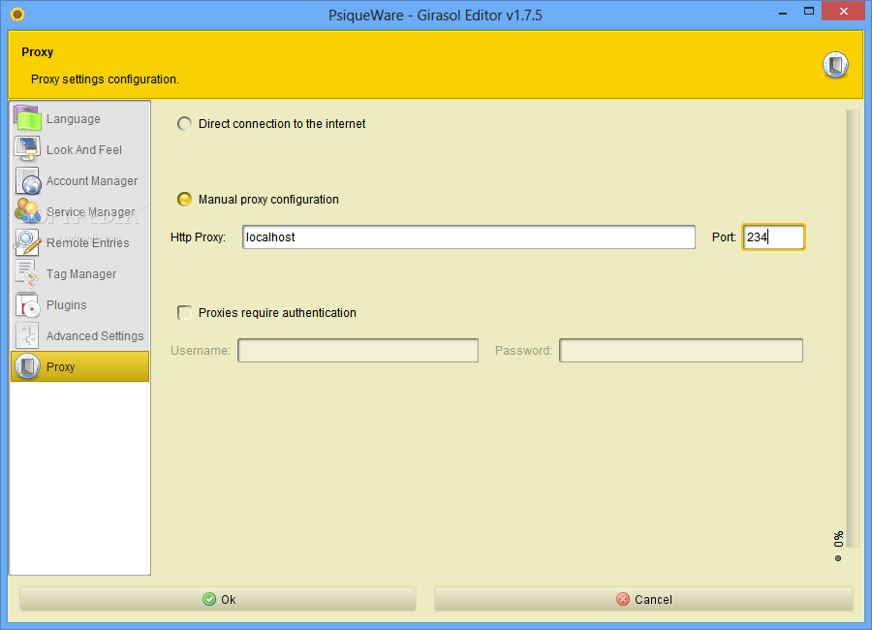Open the Service Manager section
Screen dimensions: 872x630
80,211
